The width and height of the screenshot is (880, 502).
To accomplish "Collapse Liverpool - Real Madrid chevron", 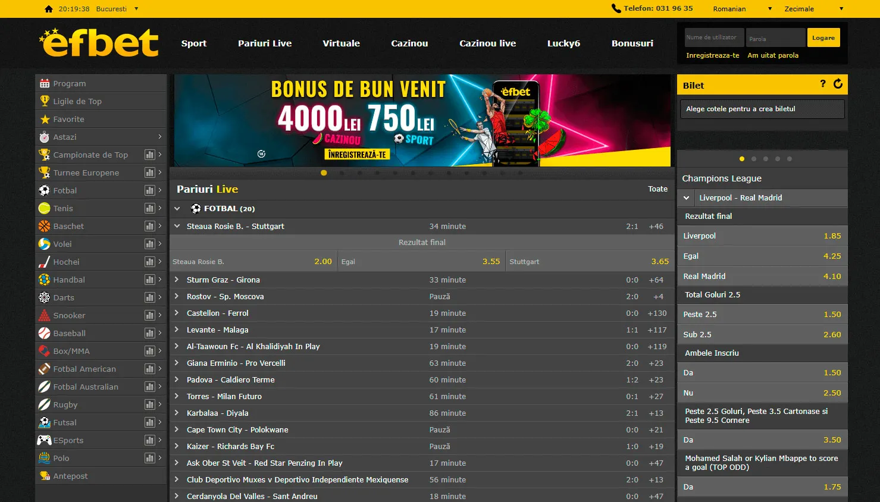I will click(x=687, y=197).
